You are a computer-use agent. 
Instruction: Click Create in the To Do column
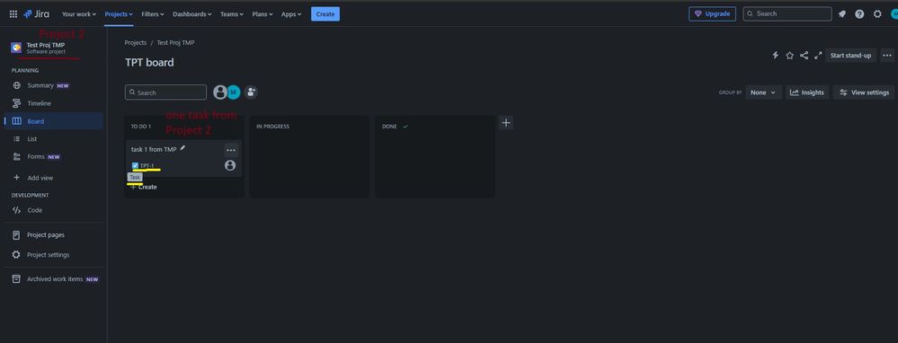(x=144, y=187)
